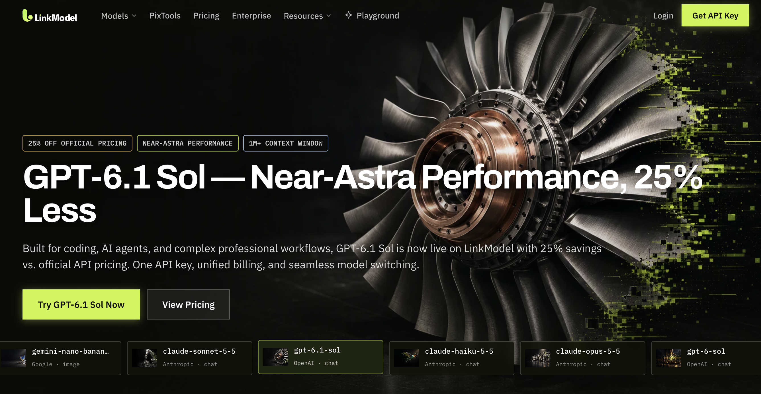Click the gpt-6.1-sol model name

[317, 350]
